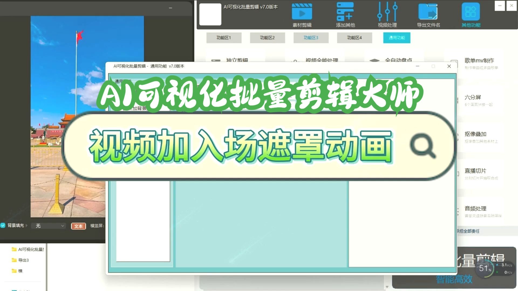The height and width of the screenshot is (291, 518).
Task: Switch to the 功能区1 tab
Action: point(224,38)
